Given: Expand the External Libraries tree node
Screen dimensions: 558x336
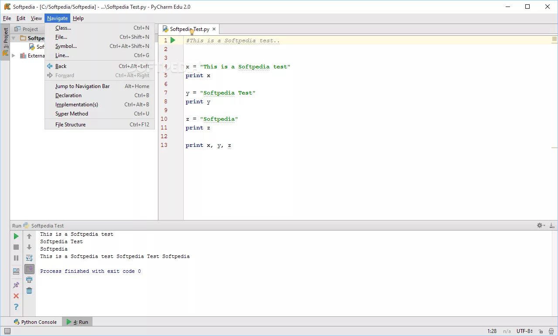Looking at the screenshot, I should 14,56.
